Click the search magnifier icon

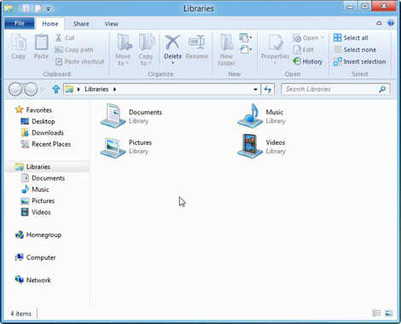pyautogui.click(x=382, y=90)
